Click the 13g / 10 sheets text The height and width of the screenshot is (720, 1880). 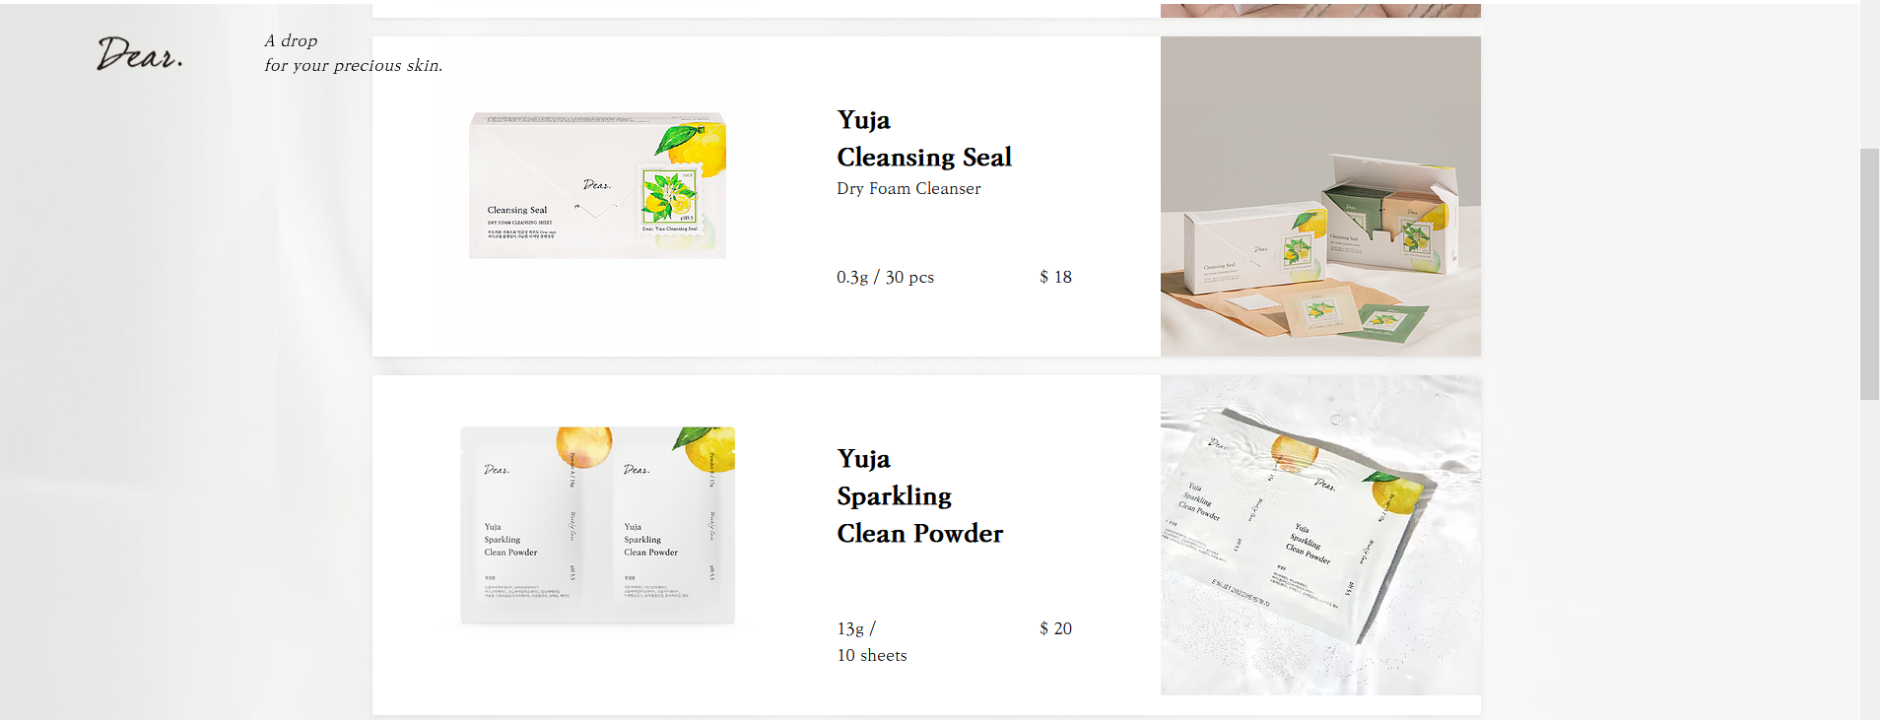(872, 641)
